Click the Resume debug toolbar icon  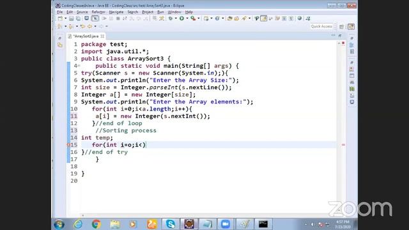[x=104, y=19]
